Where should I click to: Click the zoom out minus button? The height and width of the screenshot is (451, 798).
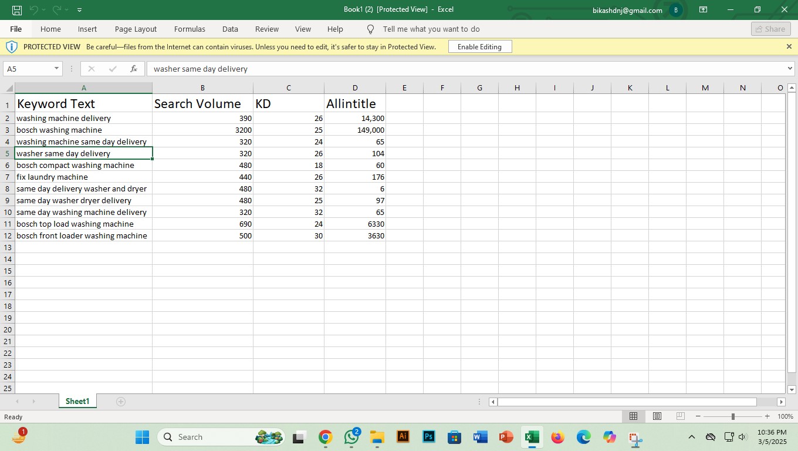[x=698, y=416]
